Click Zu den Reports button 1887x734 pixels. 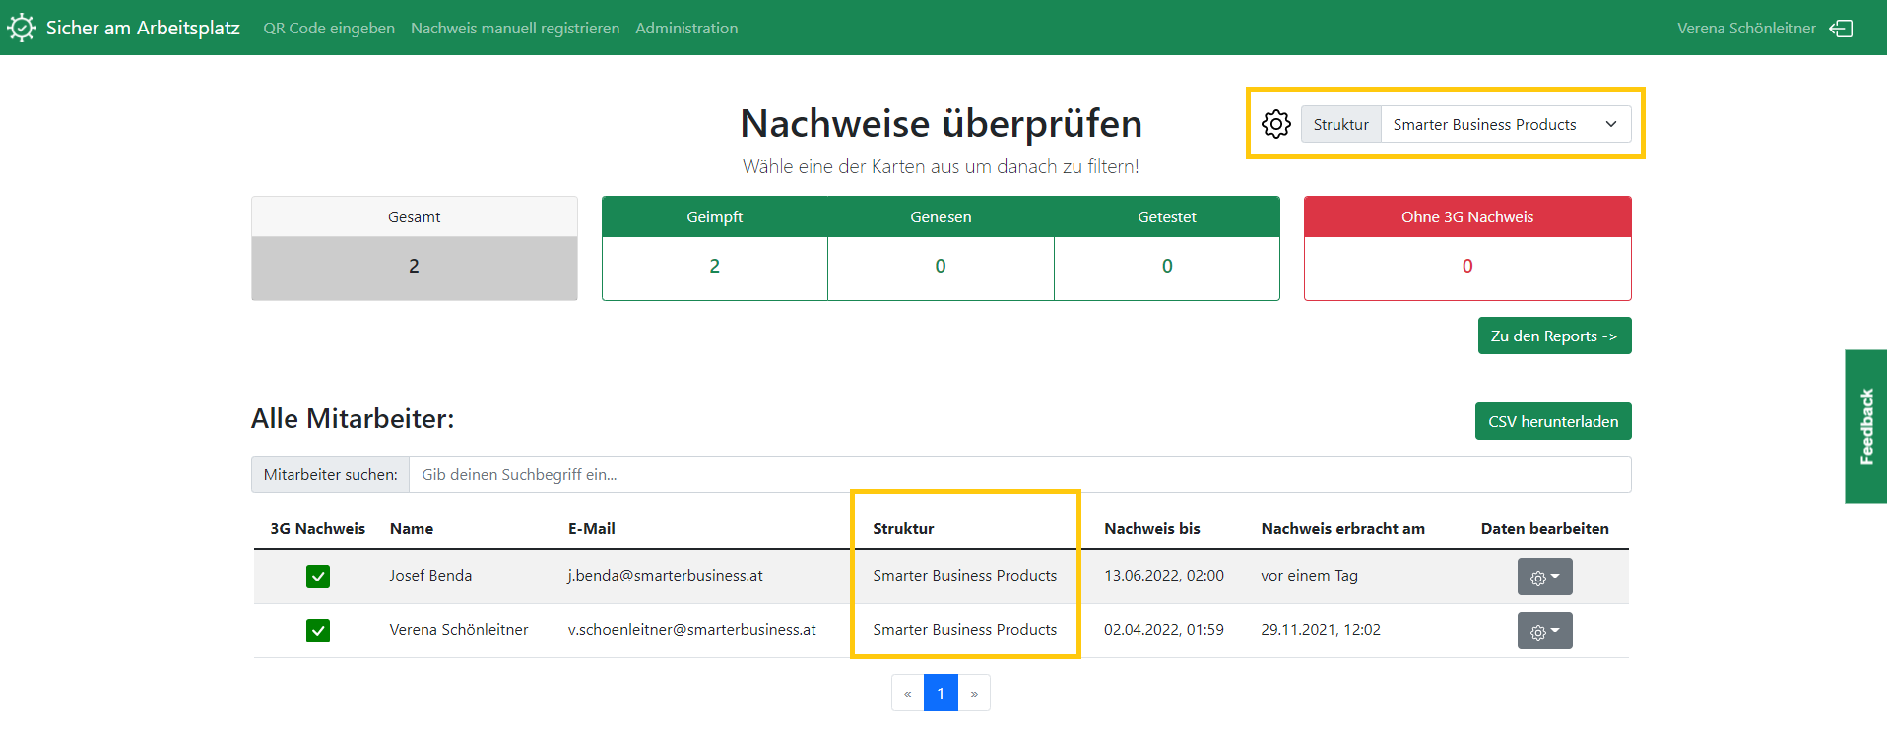click(x=1554, y=336)
